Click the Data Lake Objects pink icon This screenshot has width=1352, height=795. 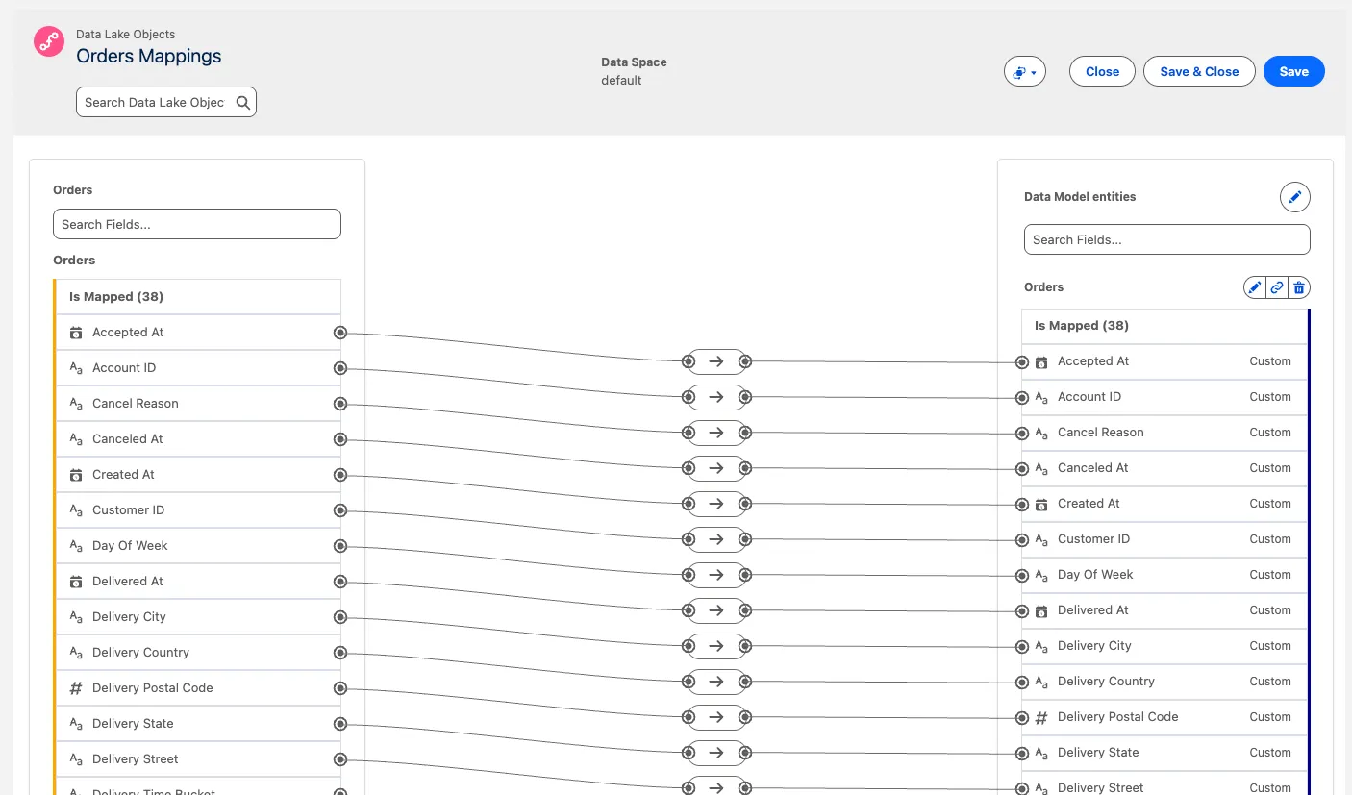point(49,42)
